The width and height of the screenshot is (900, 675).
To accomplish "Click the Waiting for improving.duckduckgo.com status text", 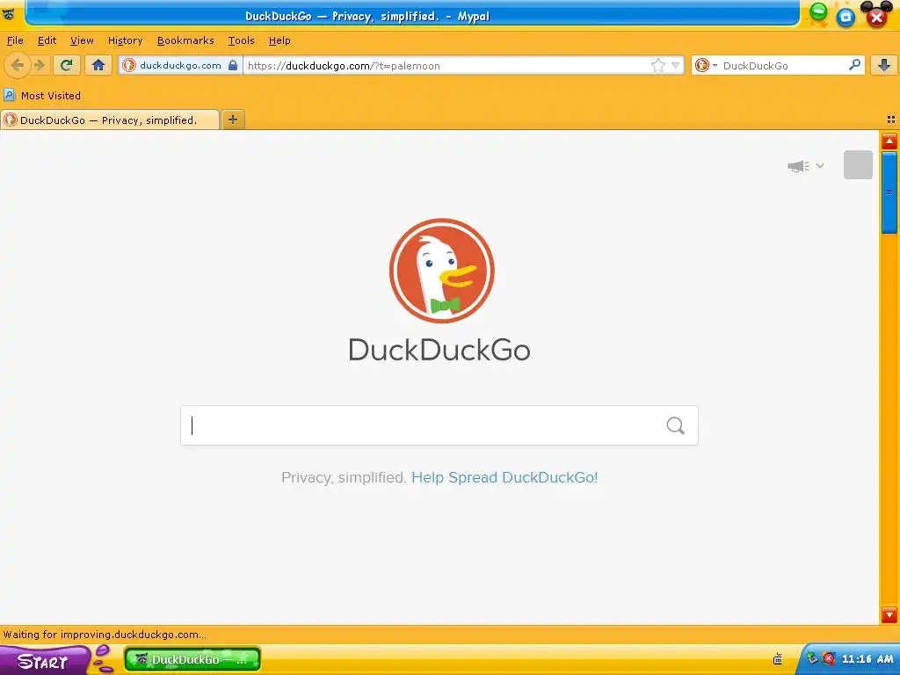I will (x=105, y=635).
